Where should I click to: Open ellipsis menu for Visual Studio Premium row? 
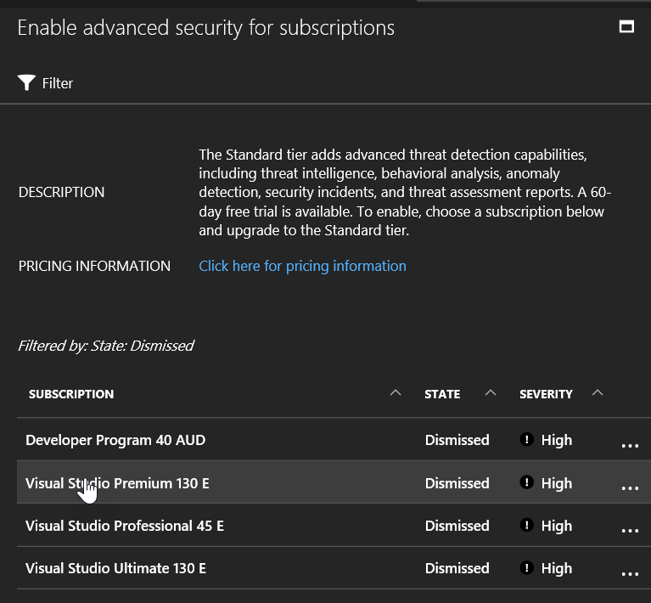click(x=630, y=487)
